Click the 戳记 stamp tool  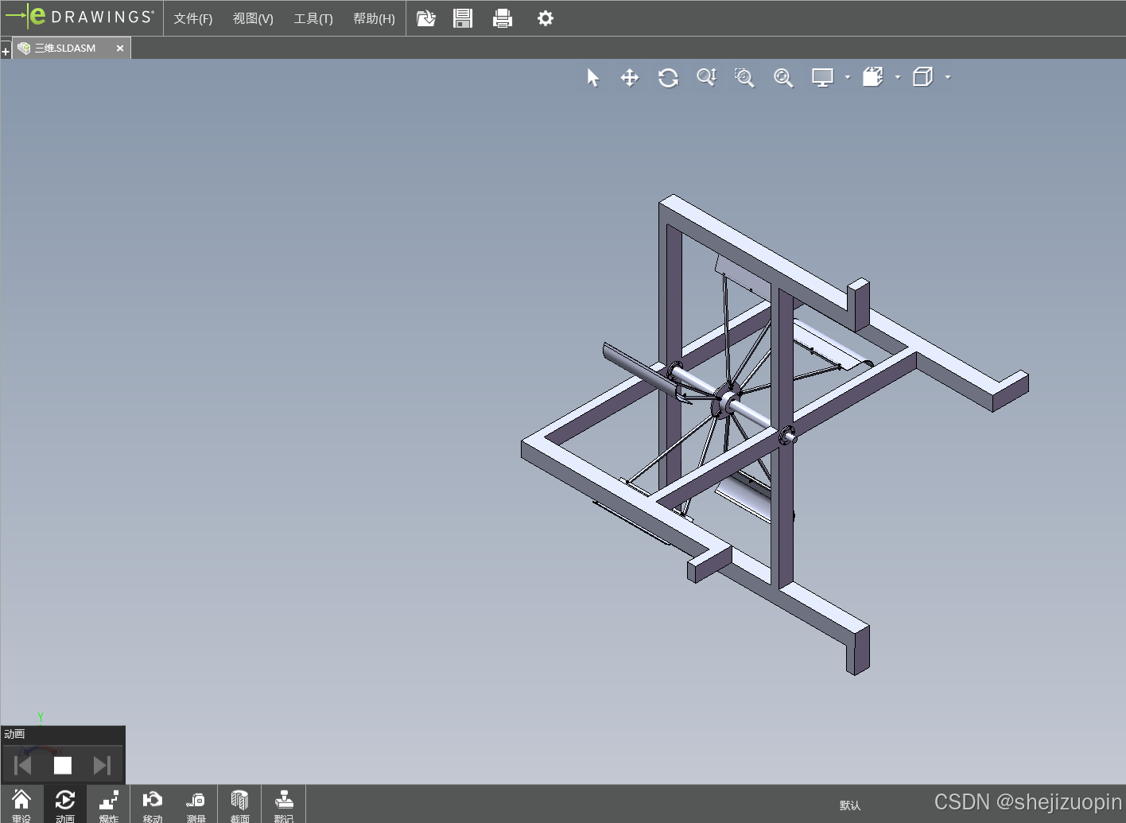[x=284, y=804]
